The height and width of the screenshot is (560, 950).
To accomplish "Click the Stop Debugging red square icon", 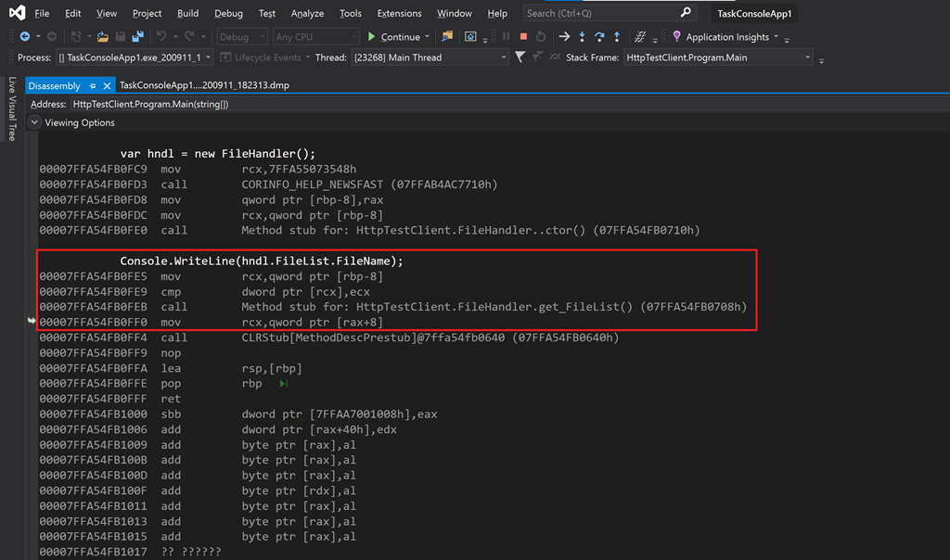I will coord(523,37).
